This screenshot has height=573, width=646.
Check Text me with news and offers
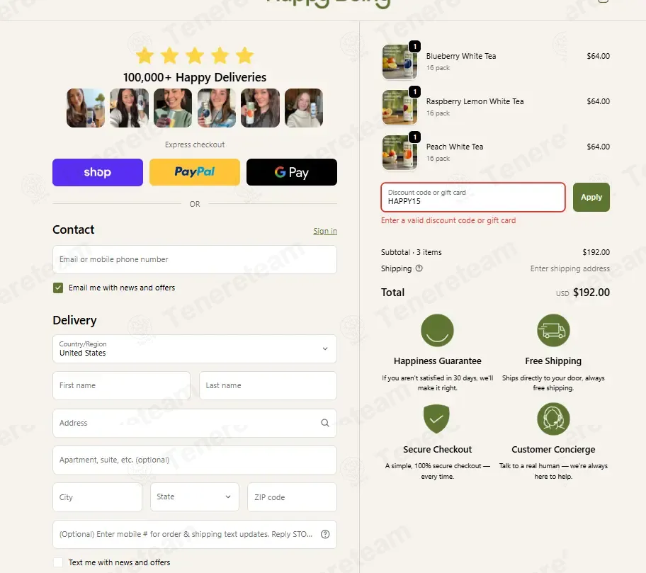58,562
